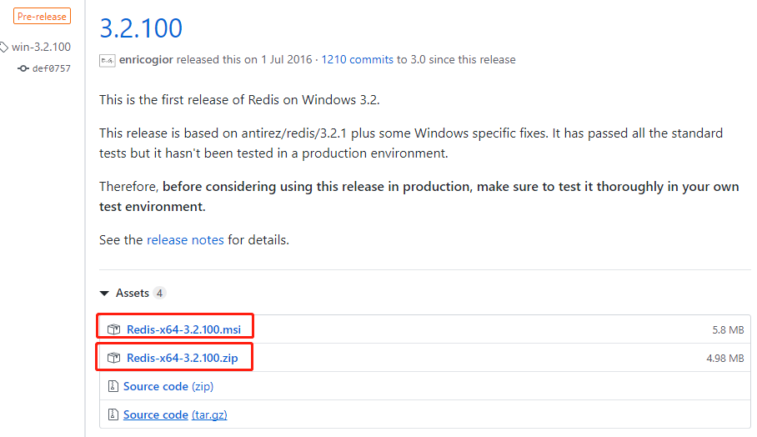Viewport: 757px width, 437px height.
Task: Download Redis-x64-3.2.100.zip
Action: 183,359
